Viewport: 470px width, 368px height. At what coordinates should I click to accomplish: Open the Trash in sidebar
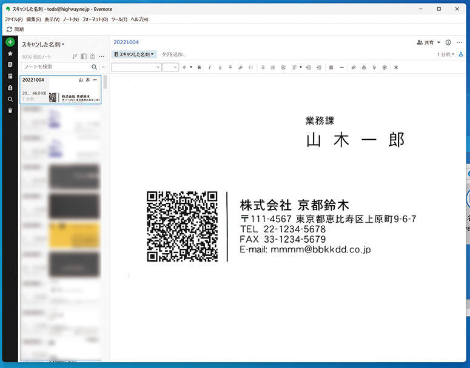(x=10, y=110)
